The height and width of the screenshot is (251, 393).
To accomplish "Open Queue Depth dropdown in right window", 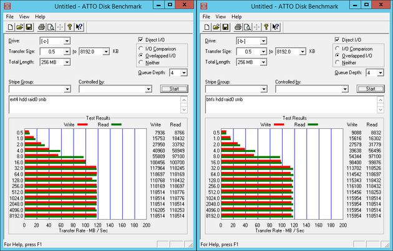I will click(381, 73).
